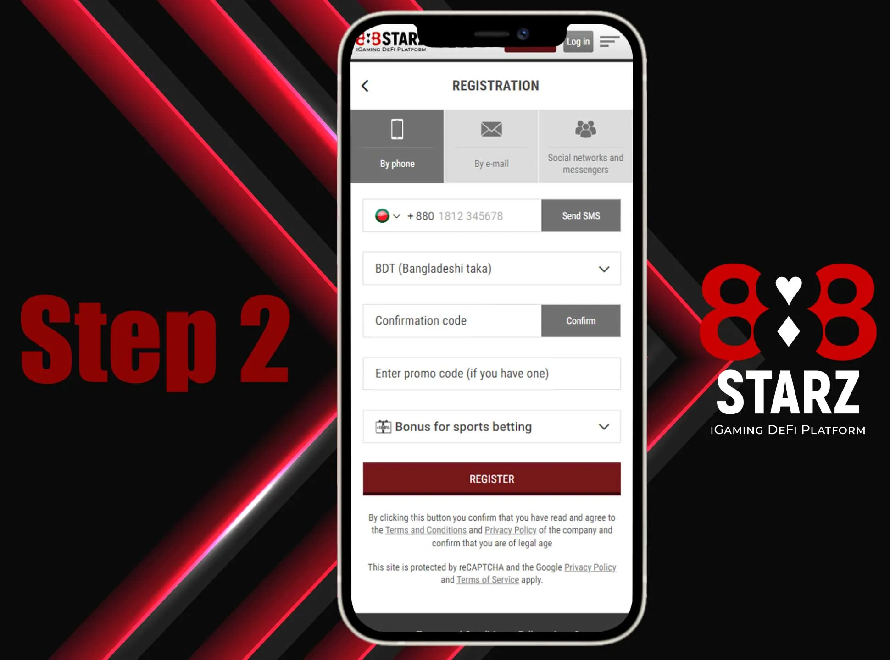Click the Send SMS button icon
Image resolution: width=890 pixels, height=660 pixels.
580,215
